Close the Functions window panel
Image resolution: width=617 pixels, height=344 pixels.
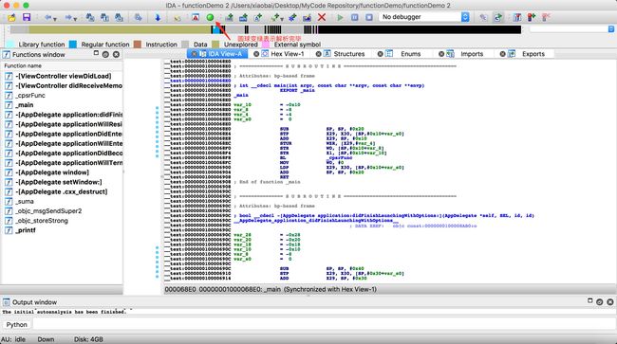click(x=116, y=55)
